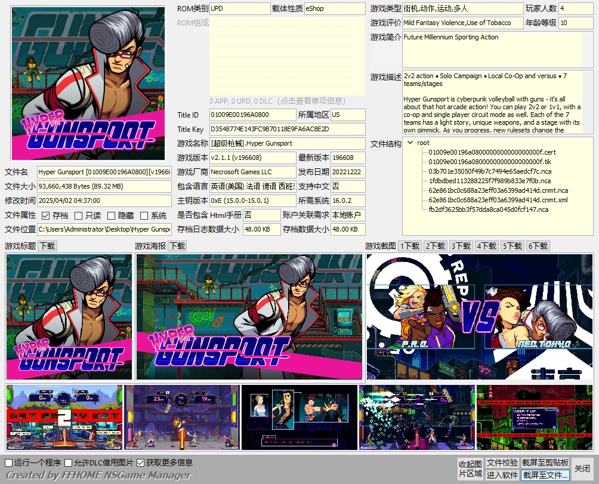Click the 进入软件 button

pos(502,475)
